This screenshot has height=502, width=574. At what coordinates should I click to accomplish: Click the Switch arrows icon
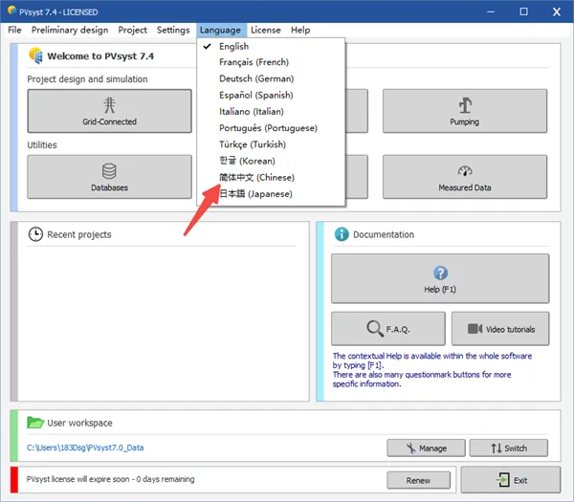[x=497, y=448]
